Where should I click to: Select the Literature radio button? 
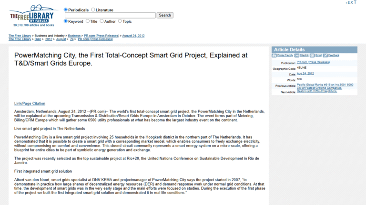(93, 9)
